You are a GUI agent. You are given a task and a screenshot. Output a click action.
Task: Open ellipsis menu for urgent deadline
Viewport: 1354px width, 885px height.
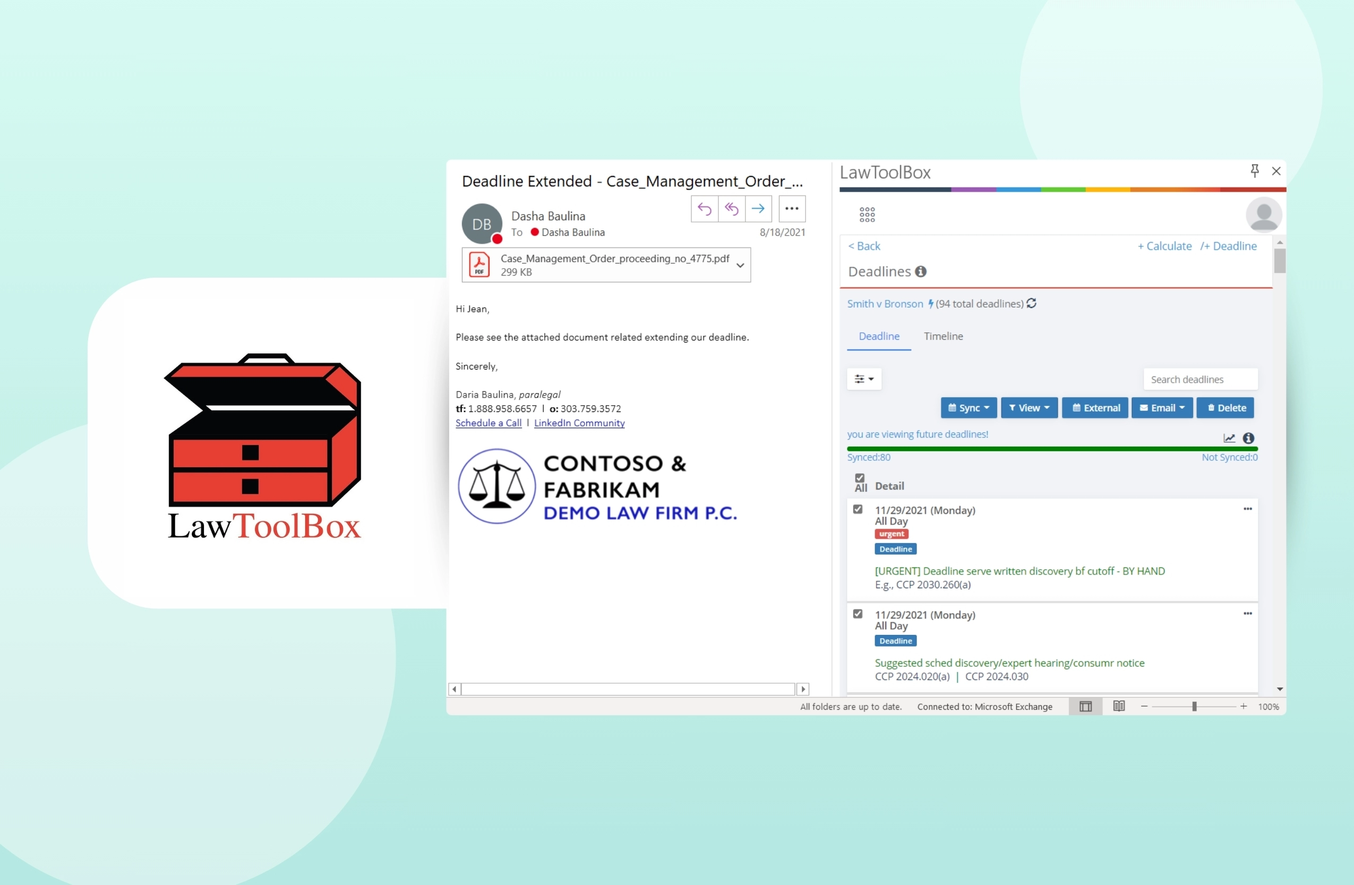pyautogui.click(x=1247, y=509)
